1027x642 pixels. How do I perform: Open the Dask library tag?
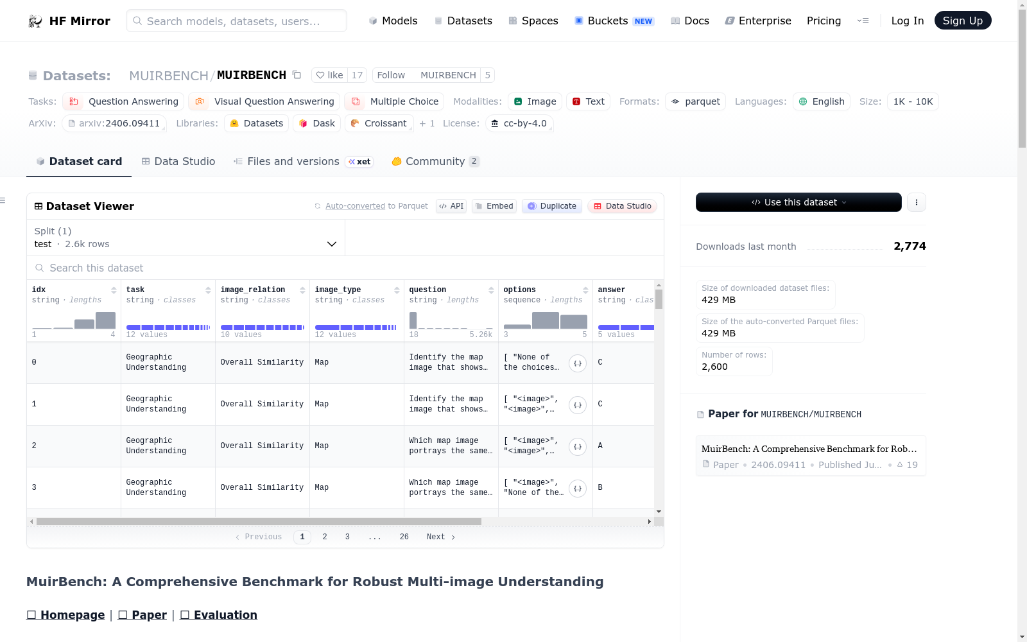316,123
